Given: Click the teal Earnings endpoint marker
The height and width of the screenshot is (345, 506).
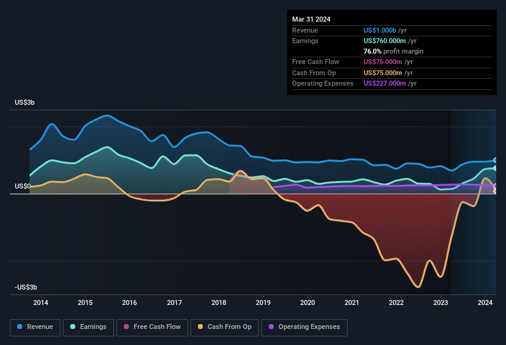Looking at the screenshot, I should (x=496, y=168).
